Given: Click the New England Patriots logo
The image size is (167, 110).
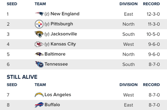Looking at the screenshot, I should pyautogui.click(x=39, y=14).
